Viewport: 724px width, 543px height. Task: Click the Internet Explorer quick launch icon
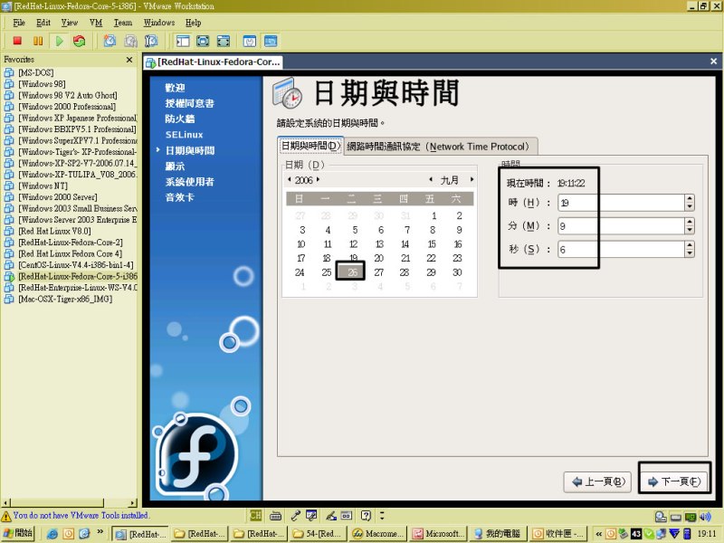point(52,534)
